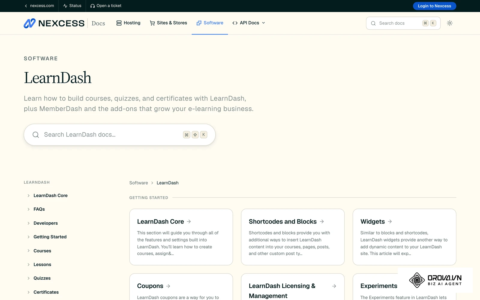Click Login to Nexcess button
Screen dimensions: 480x300
[x=434, y=6]
